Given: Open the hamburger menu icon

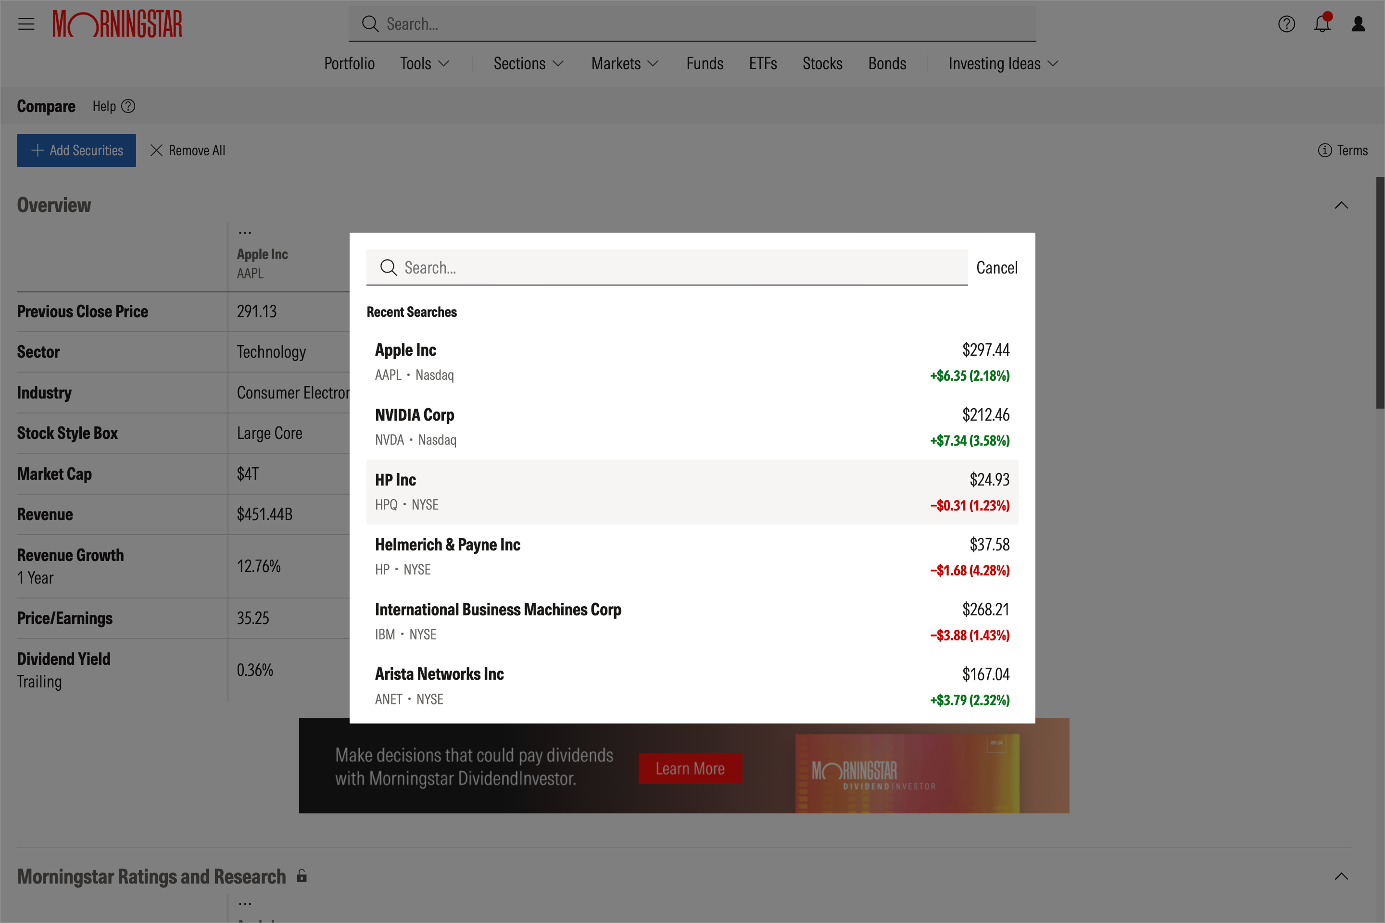Looking at the screenshot, I should (x=26, y=24).
